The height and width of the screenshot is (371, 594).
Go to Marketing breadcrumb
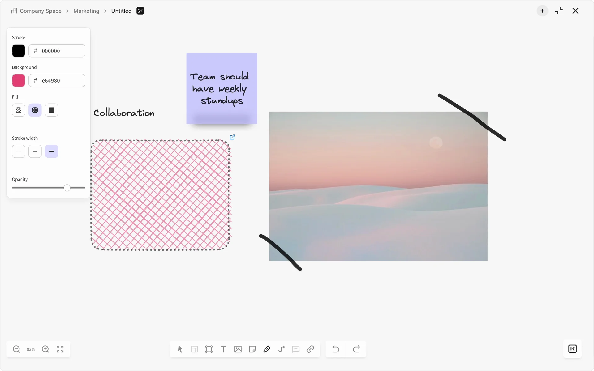coord(86,11)
